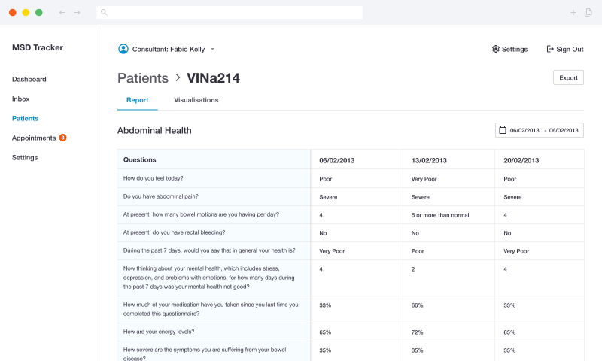The image size is (602, 361).
Task: Click the Sign Out arrow icon
Action: point(550,49)
